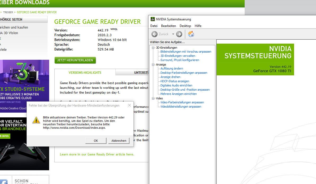Image resolution: width=316 pixels, height=184 pixels.
Task: Select Surround, PhysX konfigurieren
Action: tap(180, 60)
